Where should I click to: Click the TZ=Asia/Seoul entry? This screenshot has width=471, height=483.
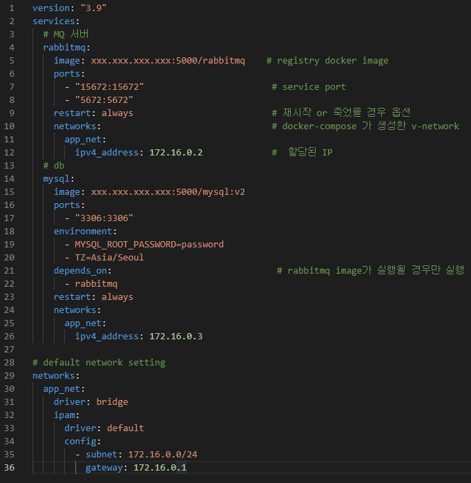click(109, 258)
